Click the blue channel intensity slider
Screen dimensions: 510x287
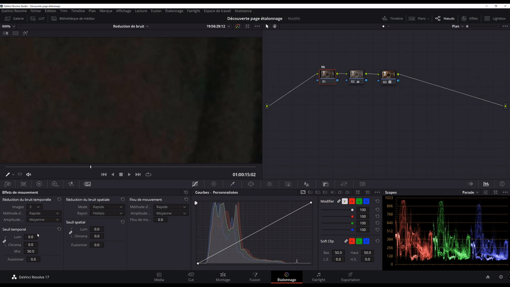coord(339,230)
